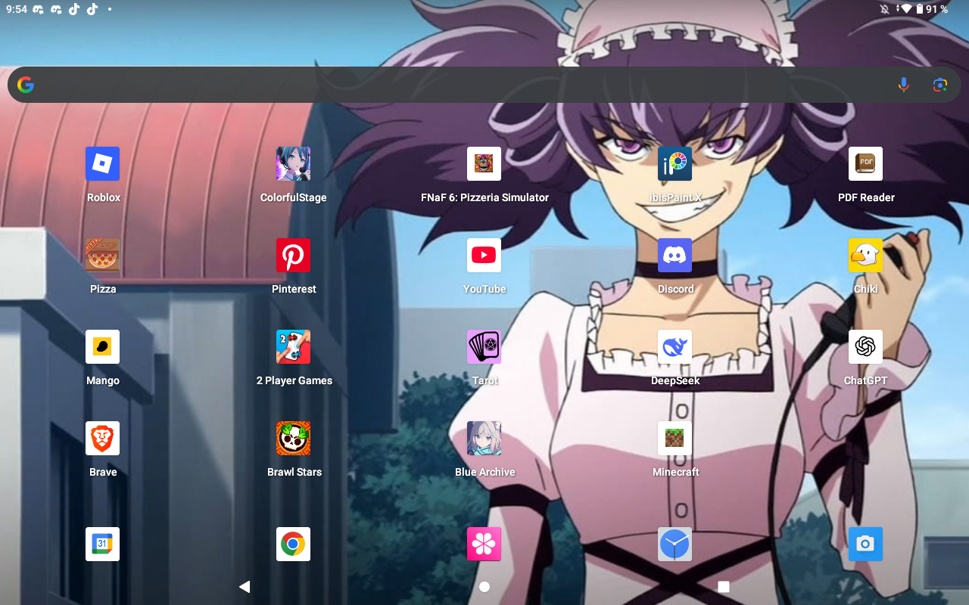
Task: Tap the Back navigation button
Action: [245, 587]
